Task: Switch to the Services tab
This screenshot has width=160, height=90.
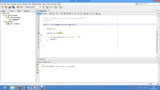Action: coord(26,11)
